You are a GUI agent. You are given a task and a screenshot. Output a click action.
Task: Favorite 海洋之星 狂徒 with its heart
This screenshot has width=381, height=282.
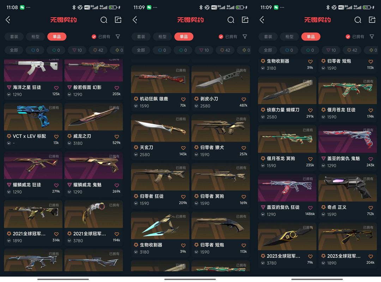pos(56,88)
